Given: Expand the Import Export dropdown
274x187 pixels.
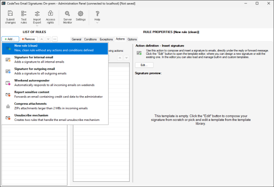Looking at the screenshot, I should (x=37, y=17).
